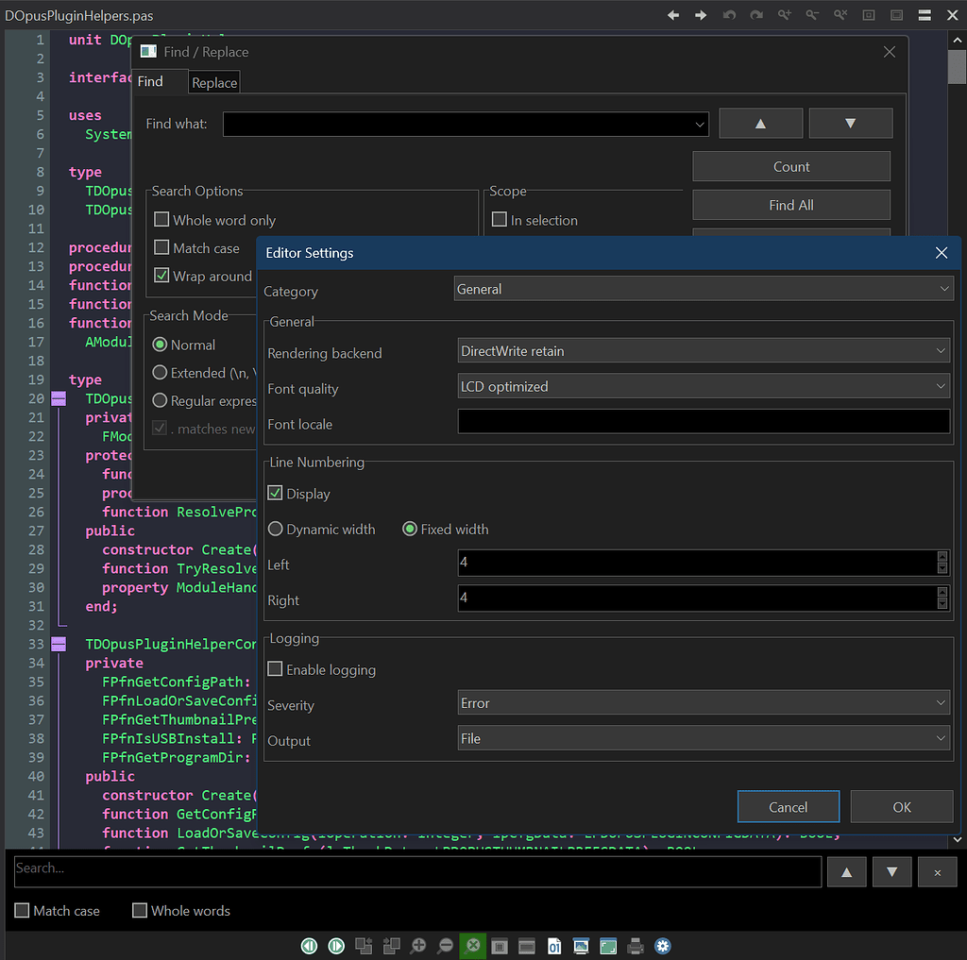Click the back arrow in the top toolbar
This screenshot has width=967, height=960.
tap(672, 15)
